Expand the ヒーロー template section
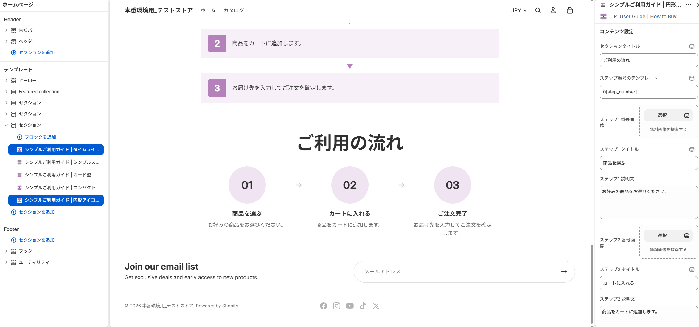This screenshot has height=327, width=699. [x=6, y=80]
